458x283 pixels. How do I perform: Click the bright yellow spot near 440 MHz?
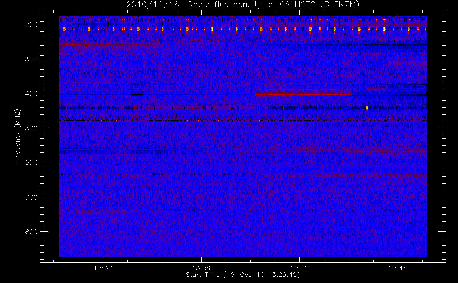pos(367,108)
